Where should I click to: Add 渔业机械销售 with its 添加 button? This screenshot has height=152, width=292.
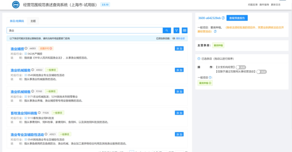click(179, 91)
